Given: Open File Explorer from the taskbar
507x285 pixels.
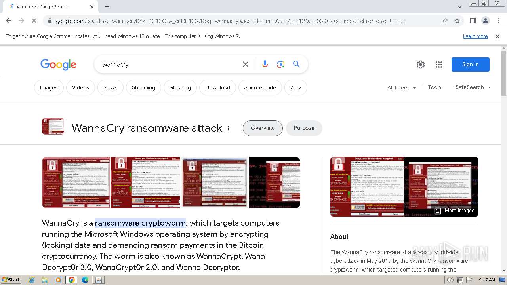Looking at the screenshot, I should coord(45,280).
